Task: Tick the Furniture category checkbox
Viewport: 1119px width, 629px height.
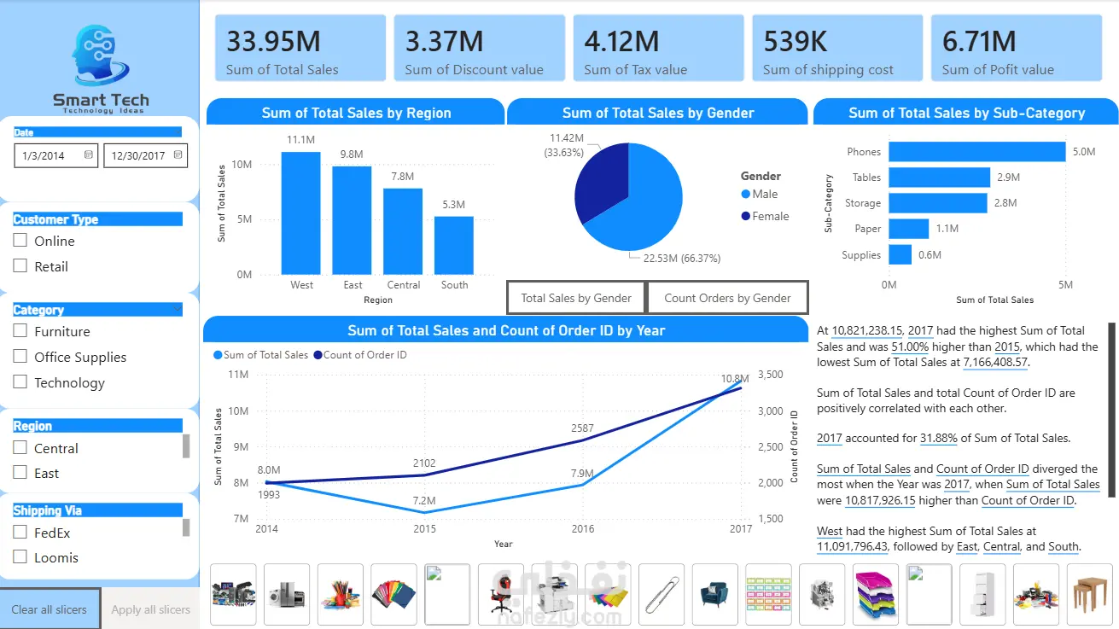Action: [x=20, y=331]
